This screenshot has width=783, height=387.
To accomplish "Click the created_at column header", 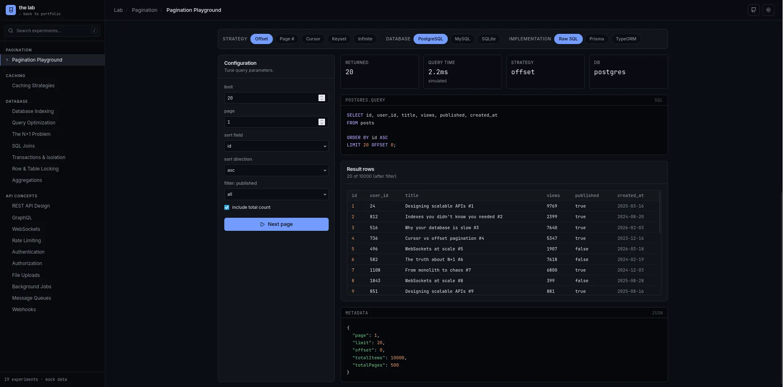I will [x=630, y=196].
